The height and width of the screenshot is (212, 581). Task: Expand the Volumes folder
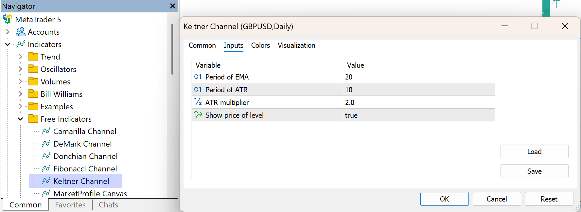20,81
